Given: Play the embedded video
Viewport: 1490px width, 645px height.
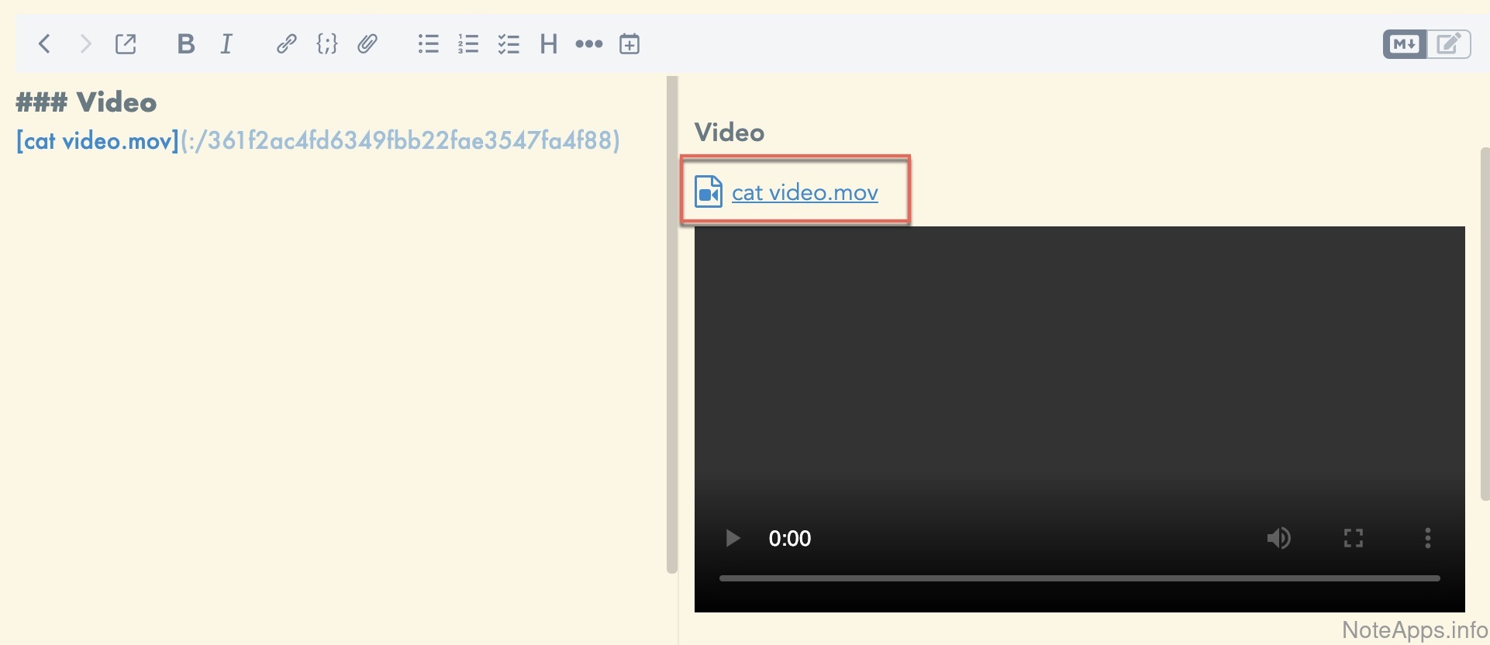Looking at the screenshot, I should coord(733,538).
